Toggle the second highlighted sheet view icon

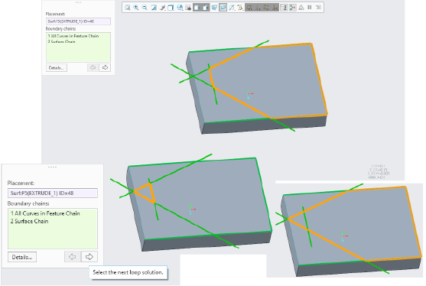pyautogui.click(x=206, y=8)
